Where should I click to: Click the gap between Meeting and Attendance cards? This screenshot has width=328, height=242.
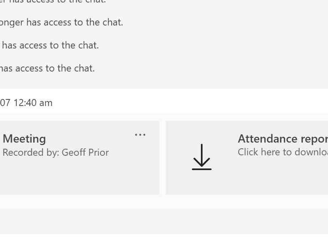click(x=162, y=158)
